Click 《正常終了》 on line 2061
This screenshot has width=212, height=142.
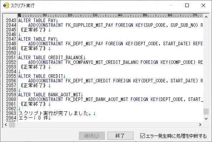point(33,104)
